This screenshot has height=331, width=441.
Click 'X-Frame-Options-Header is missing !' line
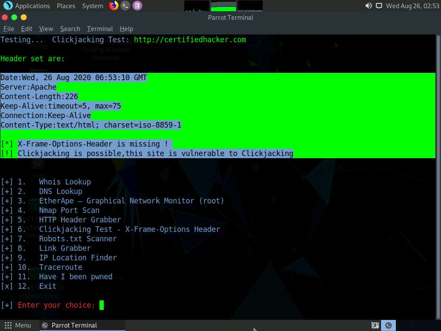pos(93,144)
